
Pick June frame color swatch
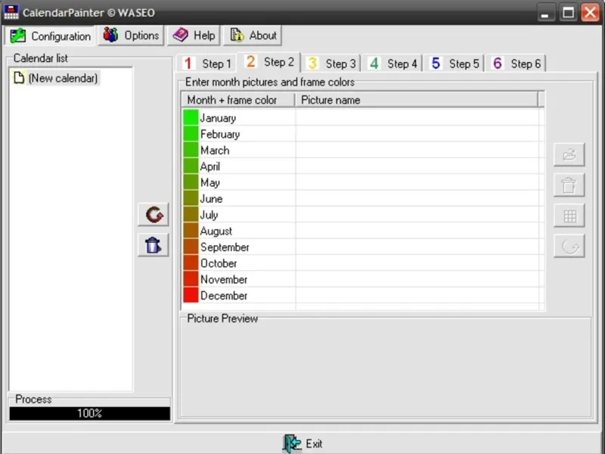click(191, 198)
